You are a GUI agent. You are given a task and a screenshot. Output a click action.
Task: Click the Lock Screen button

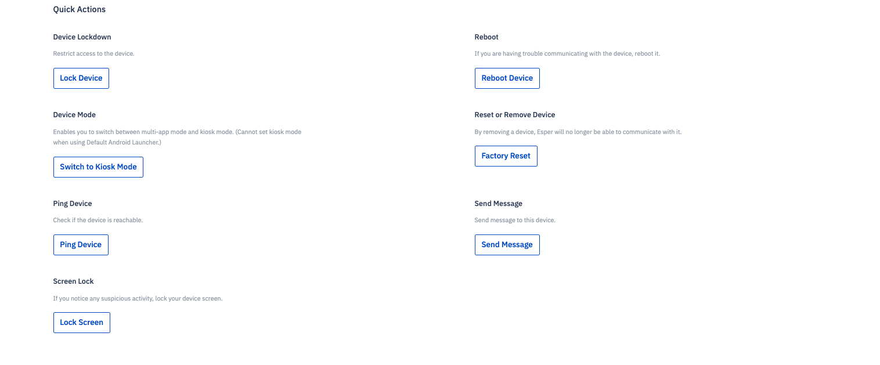pos(81,322)
